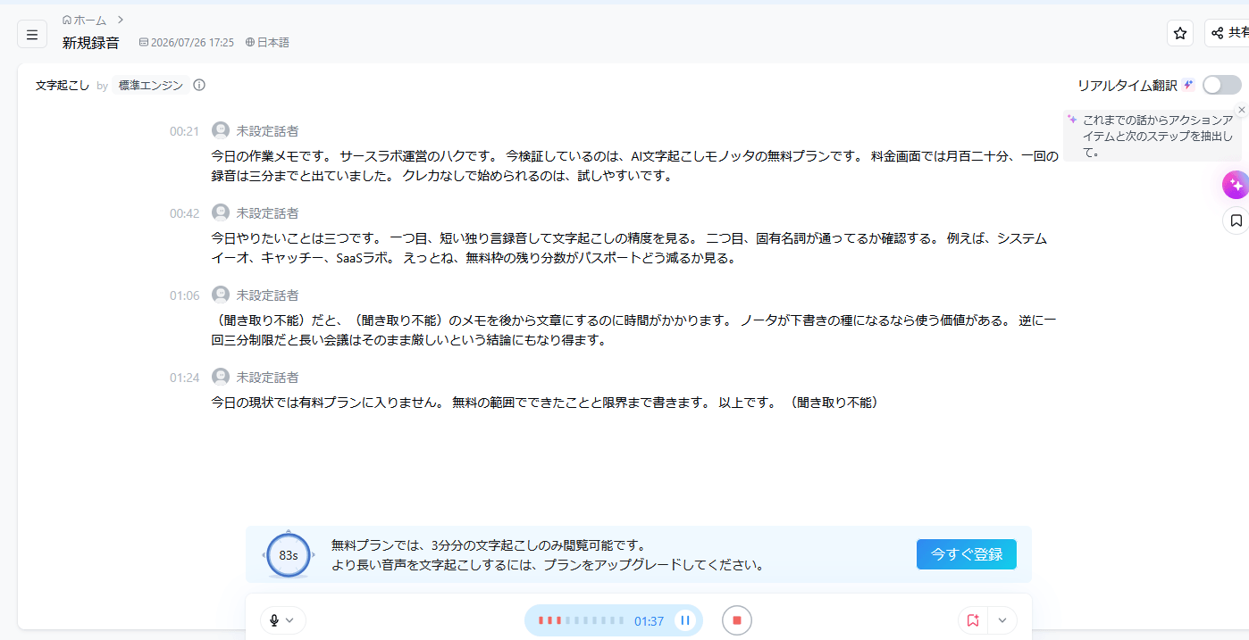The image size is (1249, 640).
Task: Jump to timestamp 01:06
Action: 185,295
